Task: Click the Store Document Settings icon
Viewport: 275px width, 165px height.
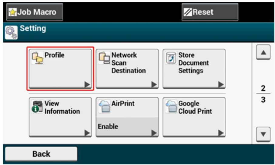Action: pyautogui.click(x=171, y=58)
